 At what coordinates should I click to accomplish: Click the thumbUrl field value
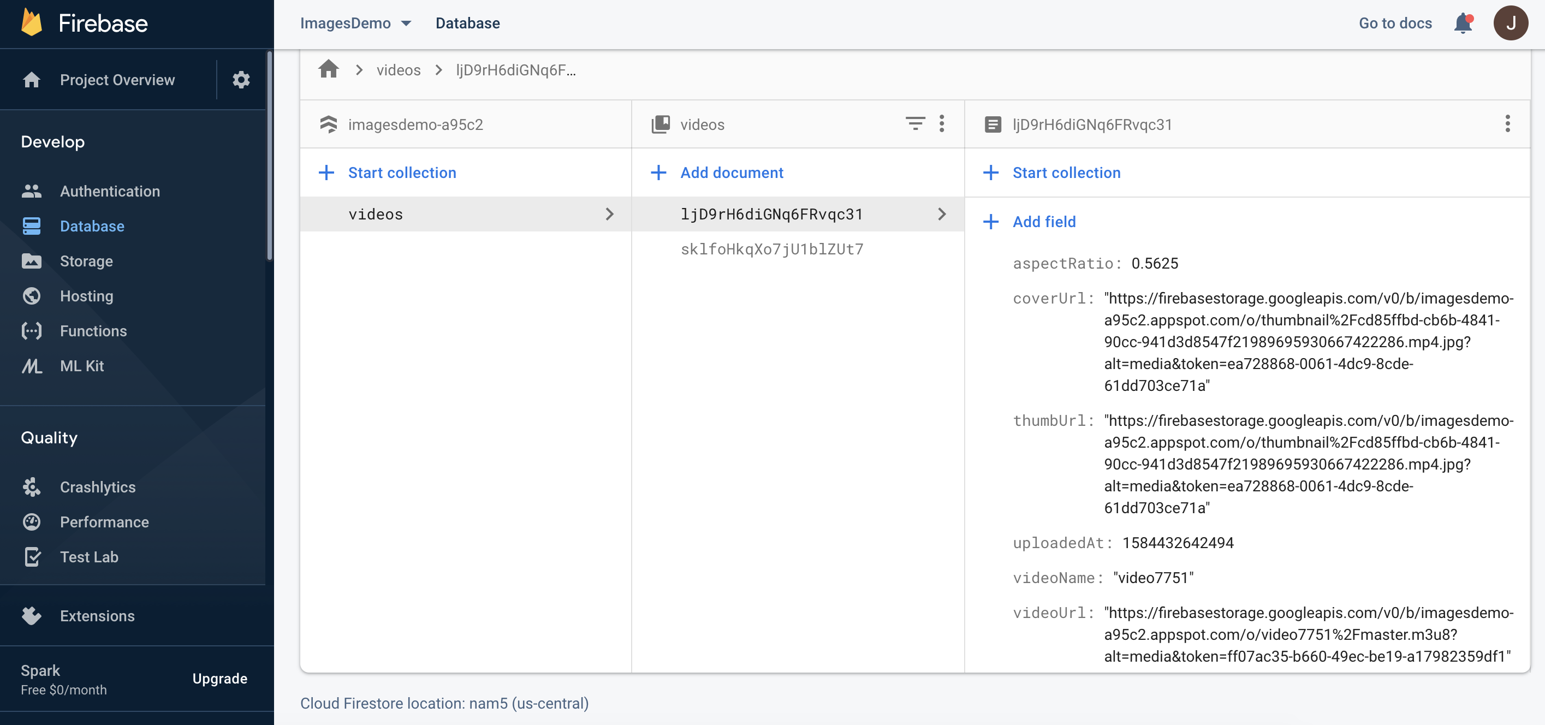pyautogui.click(x=1309, y=464)
